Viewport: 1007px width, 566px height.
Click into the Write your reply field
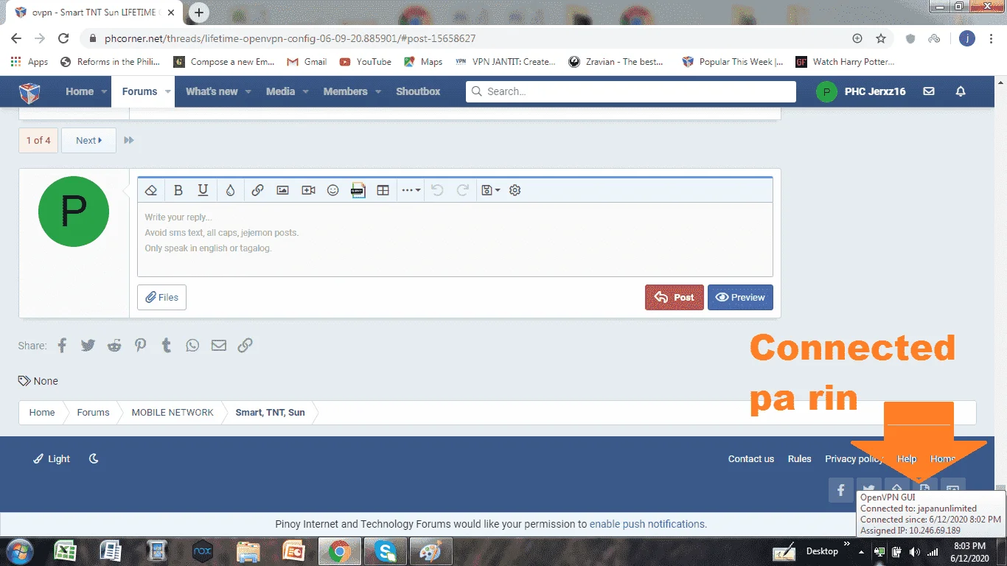coord(455,240)
